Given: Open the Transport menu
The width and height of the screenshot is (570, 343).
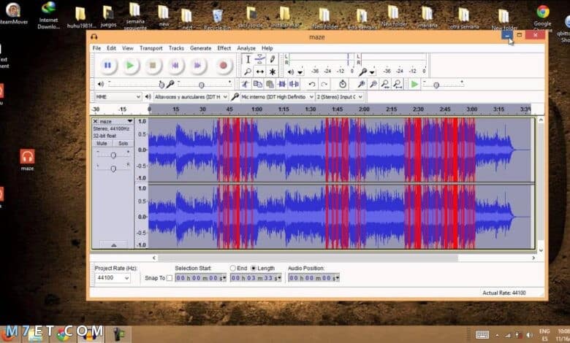Looking at the screenshot, I should pyautogui.click(x=151, y=48).
